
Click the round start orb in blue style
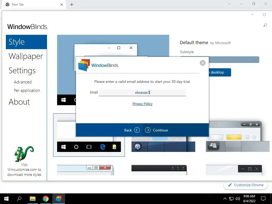tap(138, 147)
